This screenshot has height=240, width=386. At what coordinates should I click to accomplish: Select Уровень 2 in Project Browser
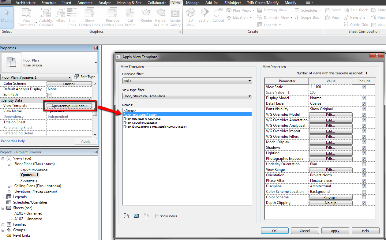(x=29, y=180)
